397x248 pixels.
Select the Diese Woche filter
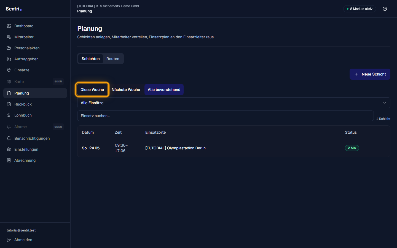pyautogui.click(x=92, y=90)
